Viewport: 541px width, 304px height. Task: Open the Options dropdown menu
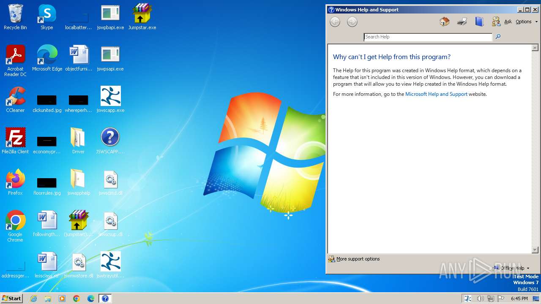[x=527, y=22]
